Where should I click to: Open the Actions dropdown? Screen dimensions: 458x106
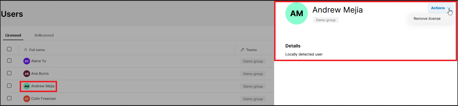441,8
